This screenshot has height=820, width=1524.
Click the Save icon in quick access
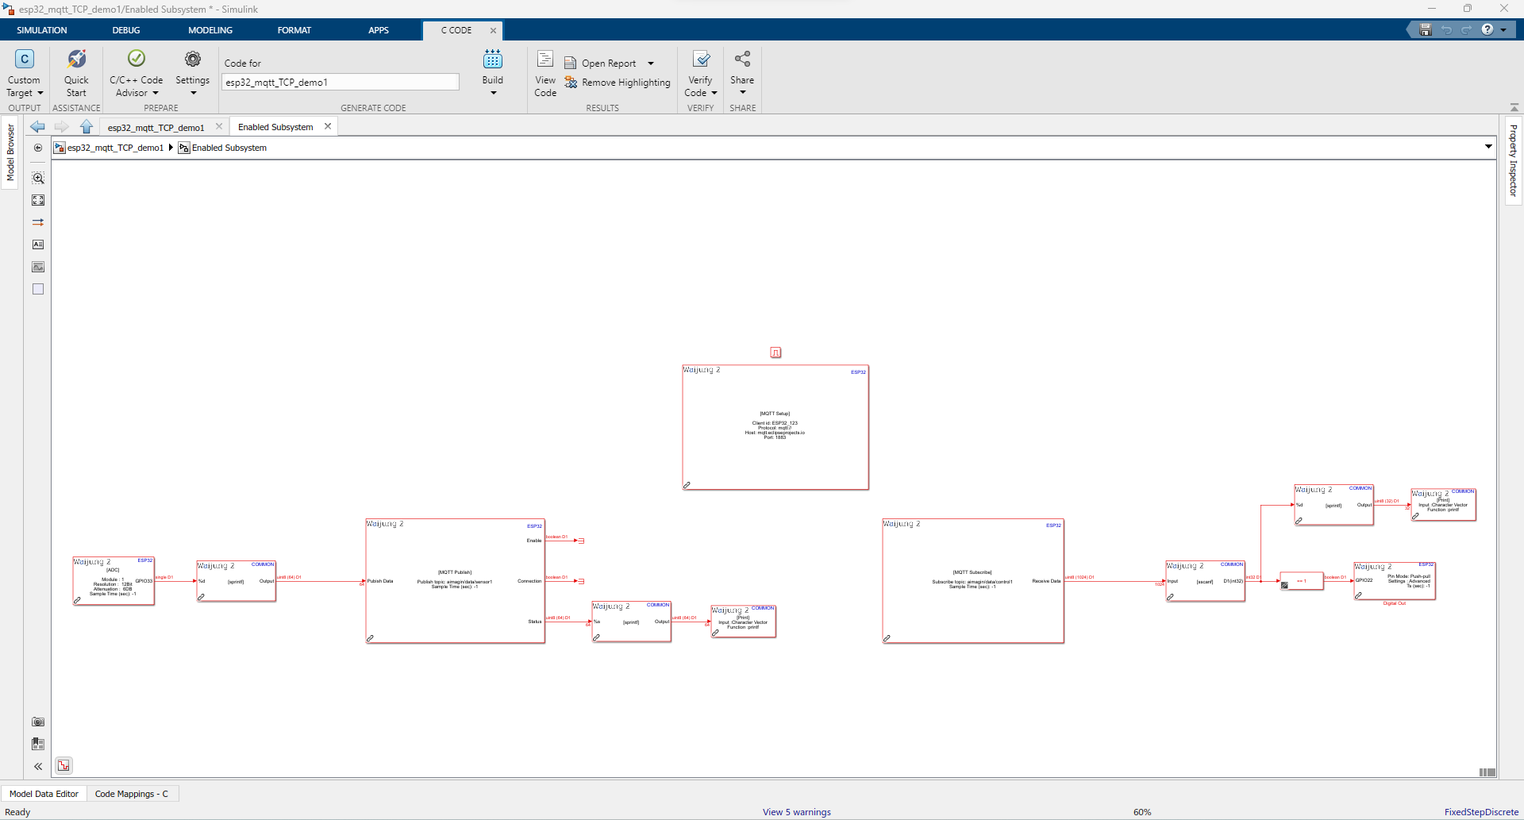tap(1426, 30)
